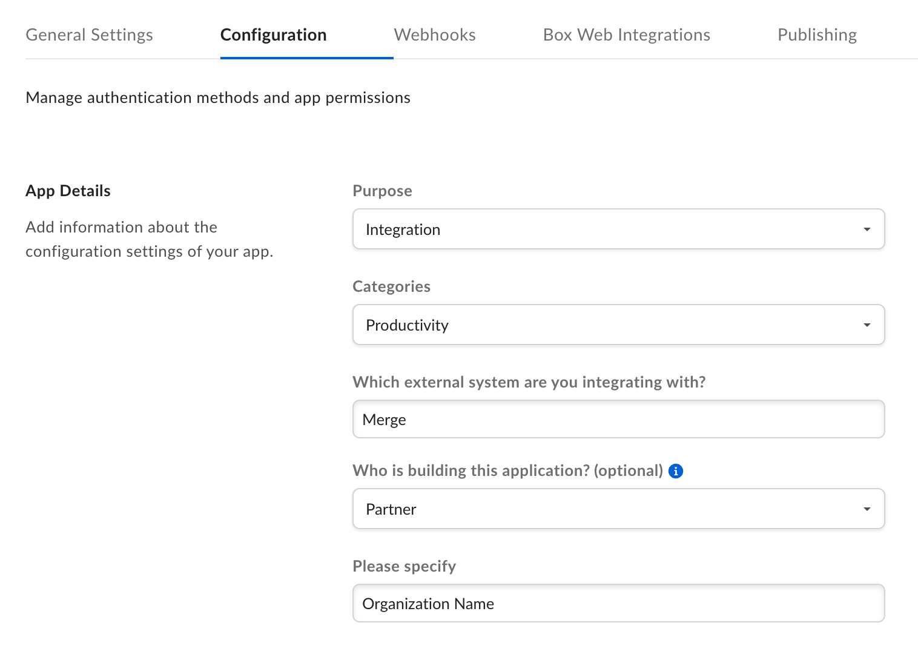Switch to the Webhooks tab
The height and width of the screenshot is (660, 918).
click(434, 35)
